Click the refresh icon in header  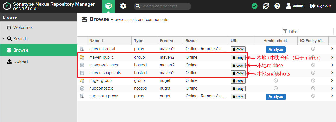[x=266, y=6]
